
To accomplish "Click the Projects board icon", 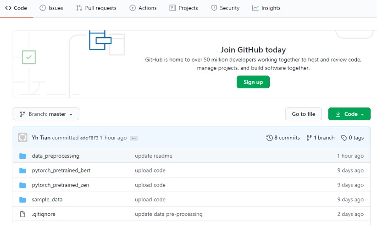I will tap(172, 8).
